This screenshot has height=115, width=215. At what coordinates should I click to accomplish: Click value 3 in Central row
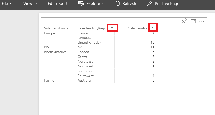click(153, 57)
